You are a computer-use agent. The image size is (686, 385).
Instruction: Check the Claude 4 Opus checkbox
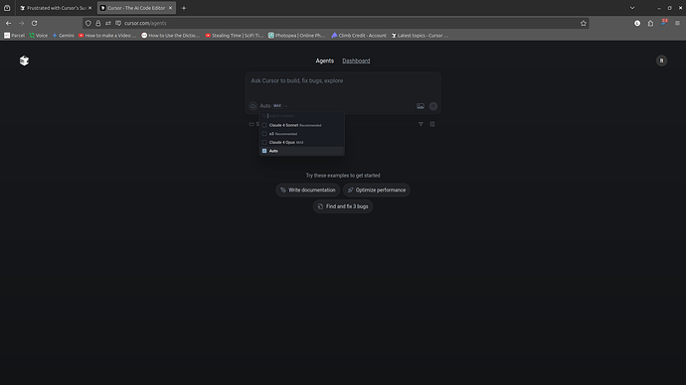[264, 142]
